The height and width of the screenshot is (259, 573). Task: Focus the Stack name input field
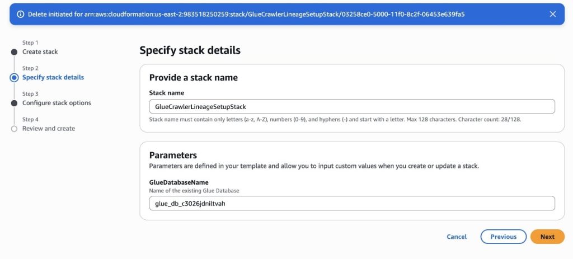[352, 107]
